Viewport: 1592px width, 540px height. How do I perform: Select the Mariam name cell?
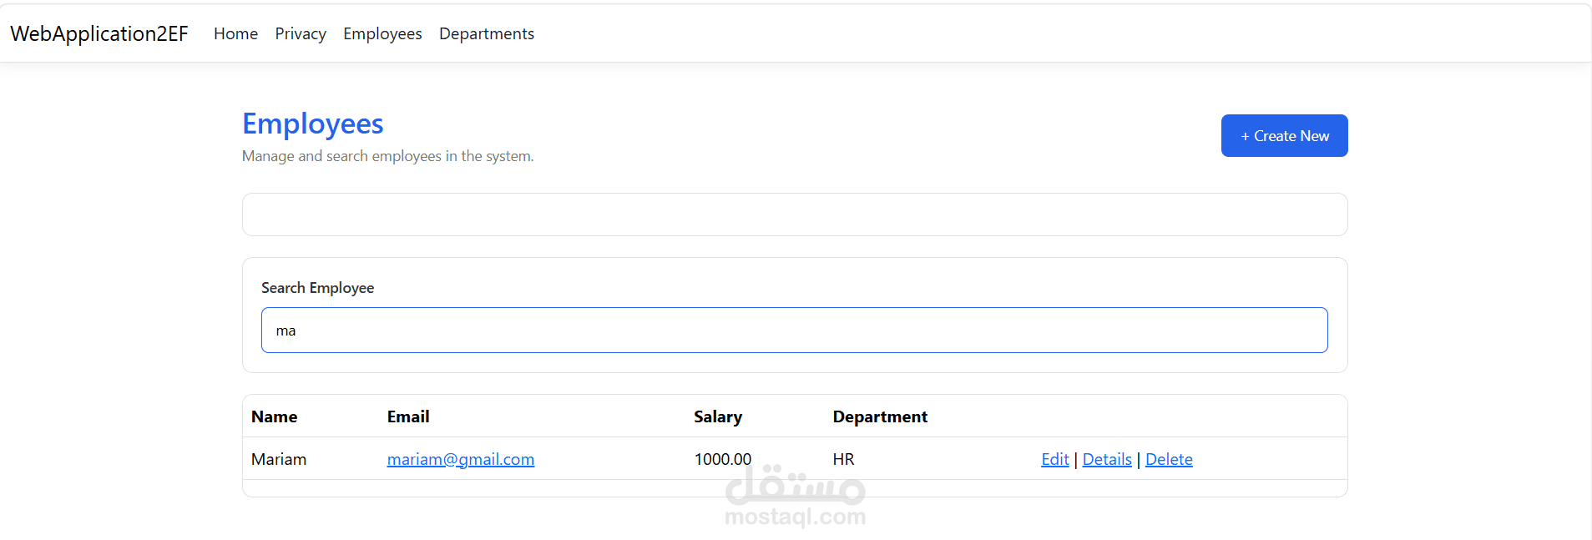[x=279, y=459]
